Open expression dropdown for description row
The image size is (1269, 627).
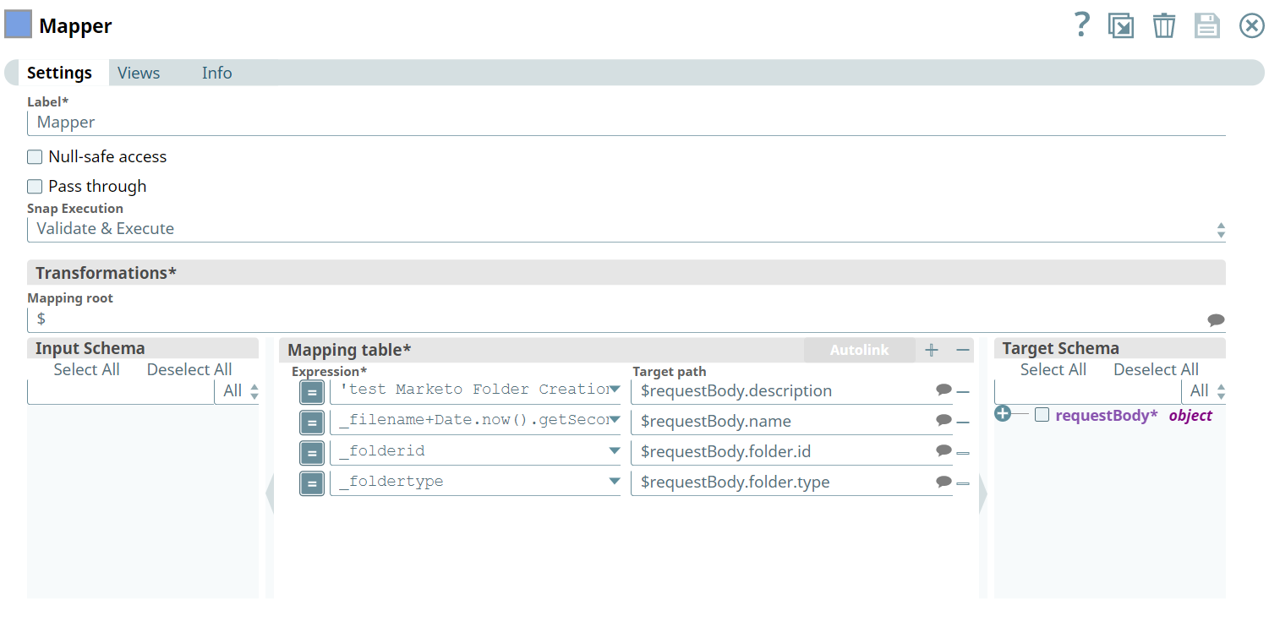coord(615,390)
